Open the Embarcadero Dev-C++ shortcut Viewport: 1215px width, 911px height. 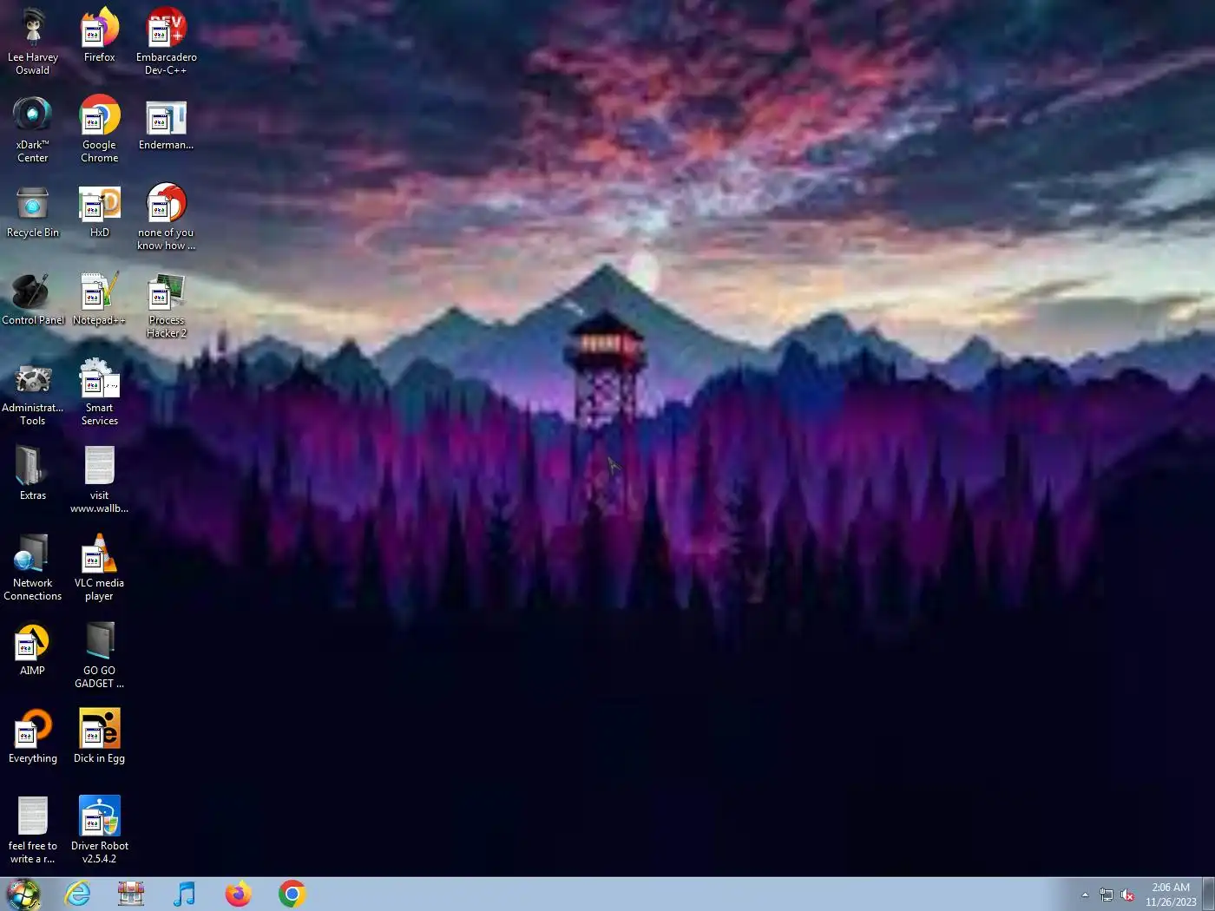166,40
